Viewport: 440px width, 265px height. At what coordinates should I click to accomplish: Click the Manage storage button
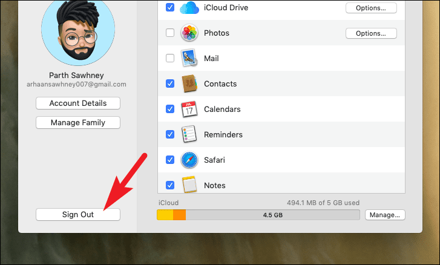(x=385, y=215)
